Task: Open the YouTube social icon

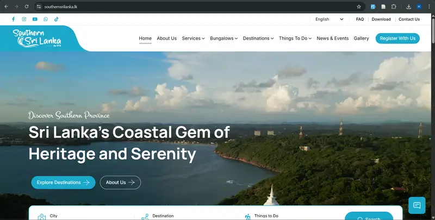Action: coord(35,19)
